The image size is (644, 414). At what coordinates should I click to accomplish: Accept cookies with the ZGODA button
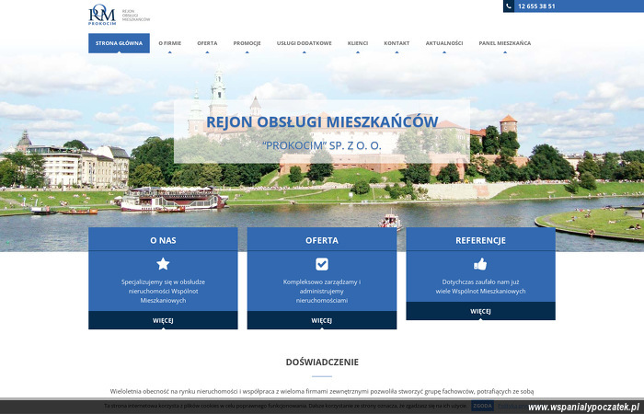pos(482,406)
